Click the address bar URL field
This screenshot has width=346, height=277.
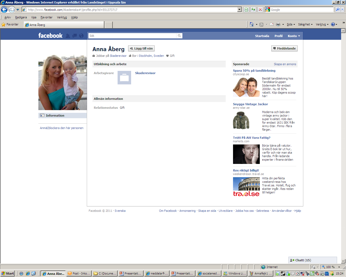coord(129,9)
